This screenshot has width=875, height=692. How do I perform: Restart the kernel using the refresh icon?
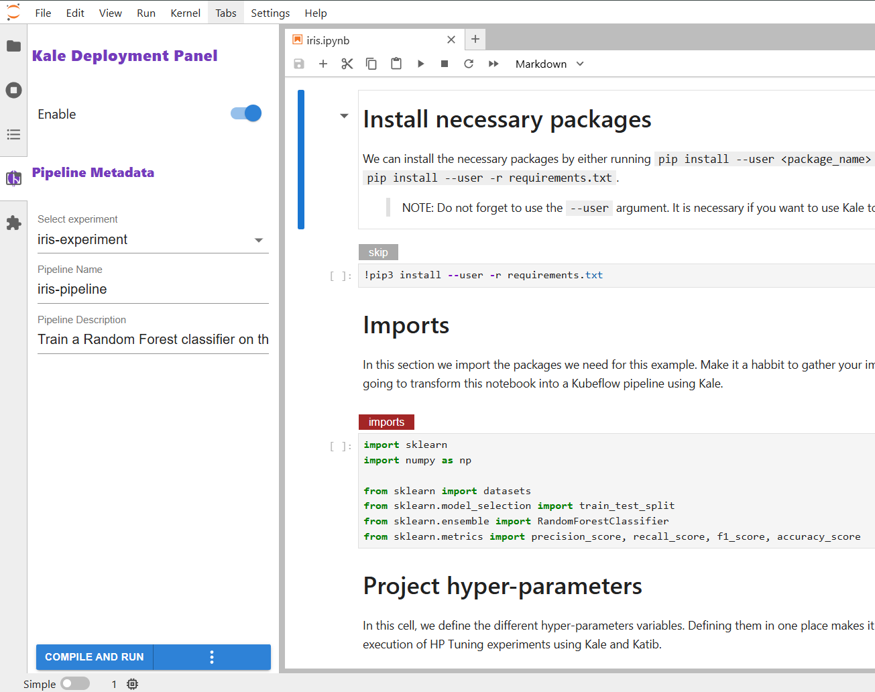click(x=469, y=64)
